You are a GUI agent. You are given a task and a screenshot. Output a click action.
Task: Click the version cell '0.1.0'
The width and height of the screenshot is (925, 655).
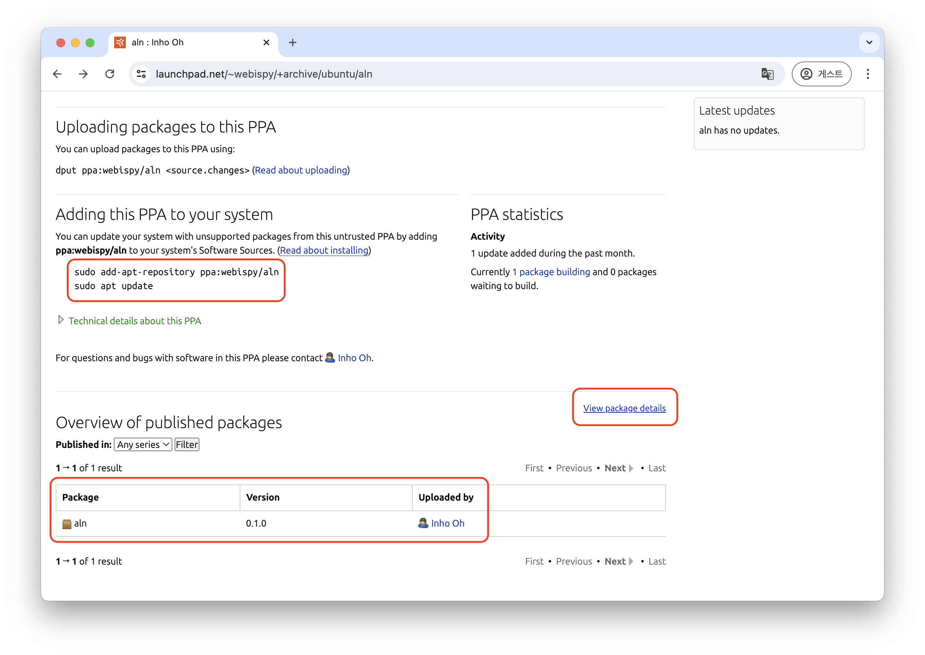[x=256, y=523]
